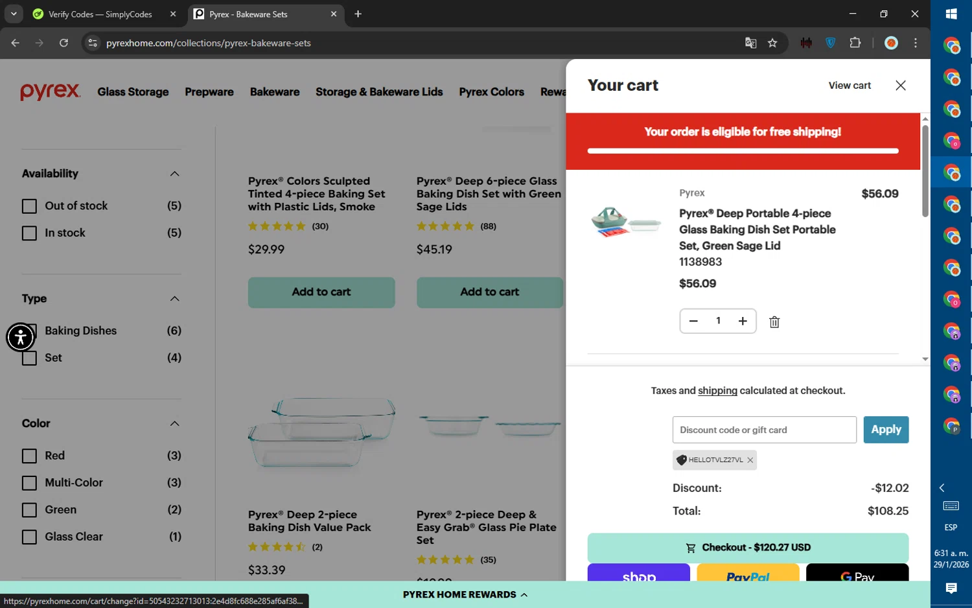Expand the taskbar hidden panel chevron
Viewport: 972px width, 608px height.
942,487
